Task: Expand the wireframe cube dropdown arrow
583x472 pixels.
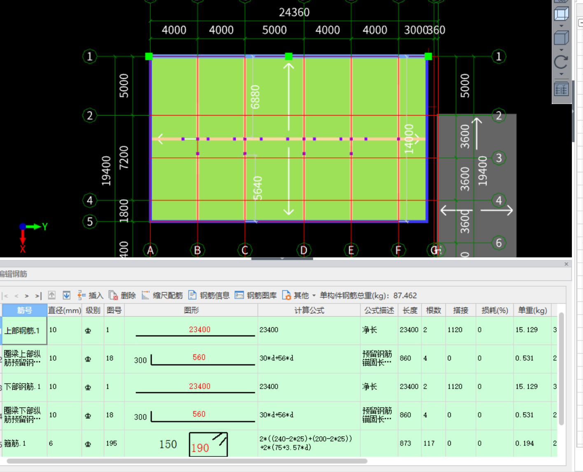Action: pos(561,26)
